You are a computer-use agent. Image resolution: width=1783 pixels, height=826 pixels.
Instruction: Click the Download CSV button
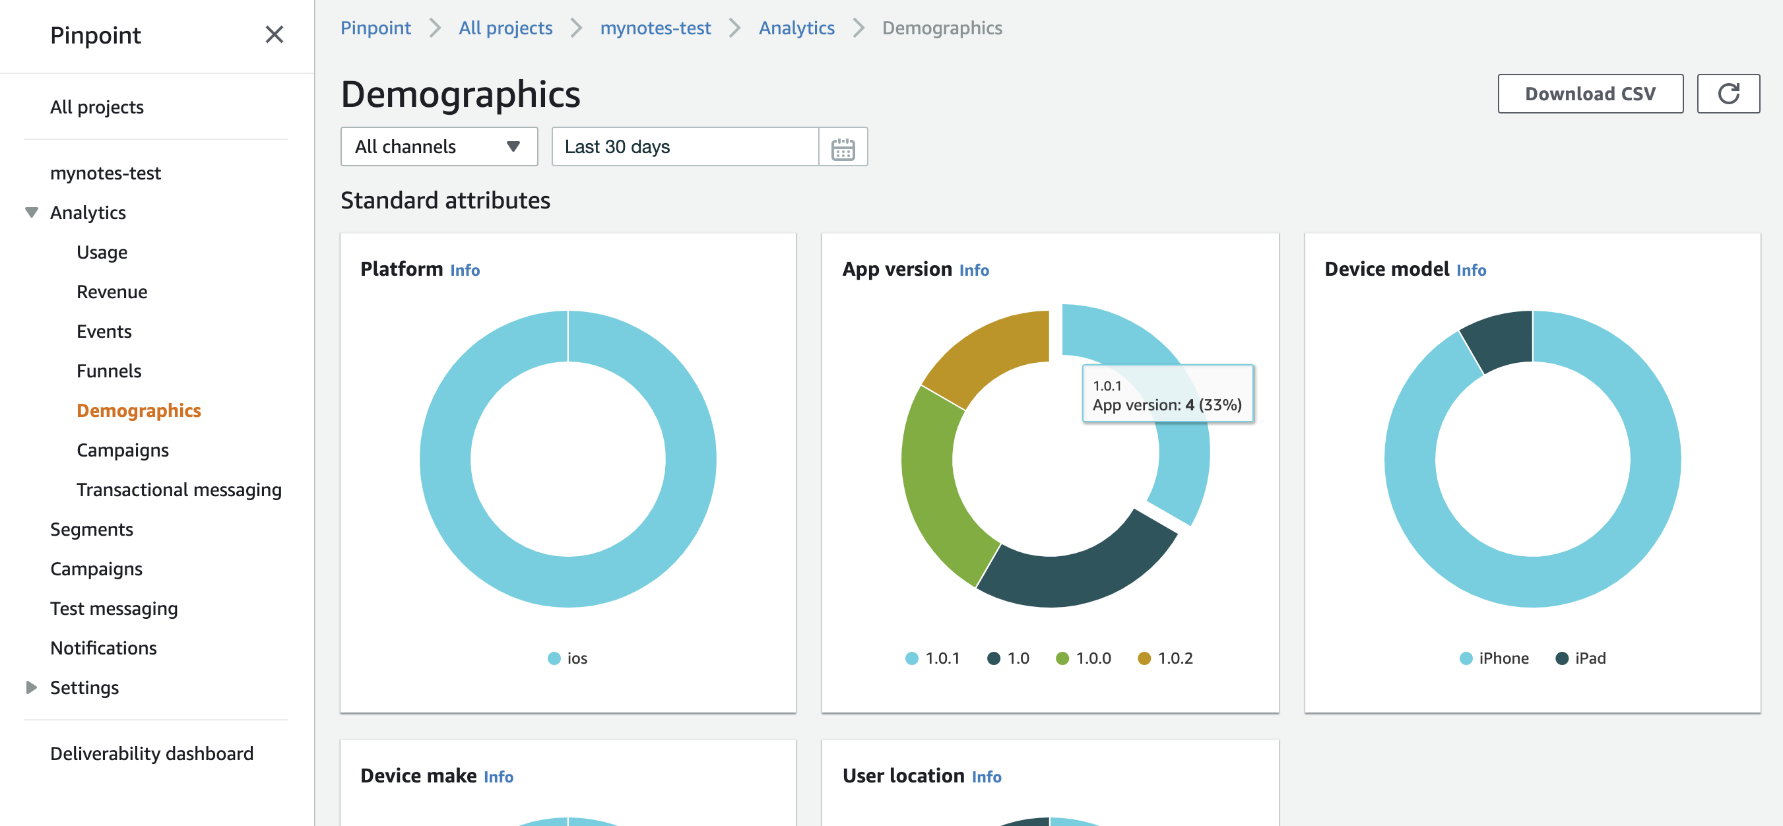(1590, 94)
